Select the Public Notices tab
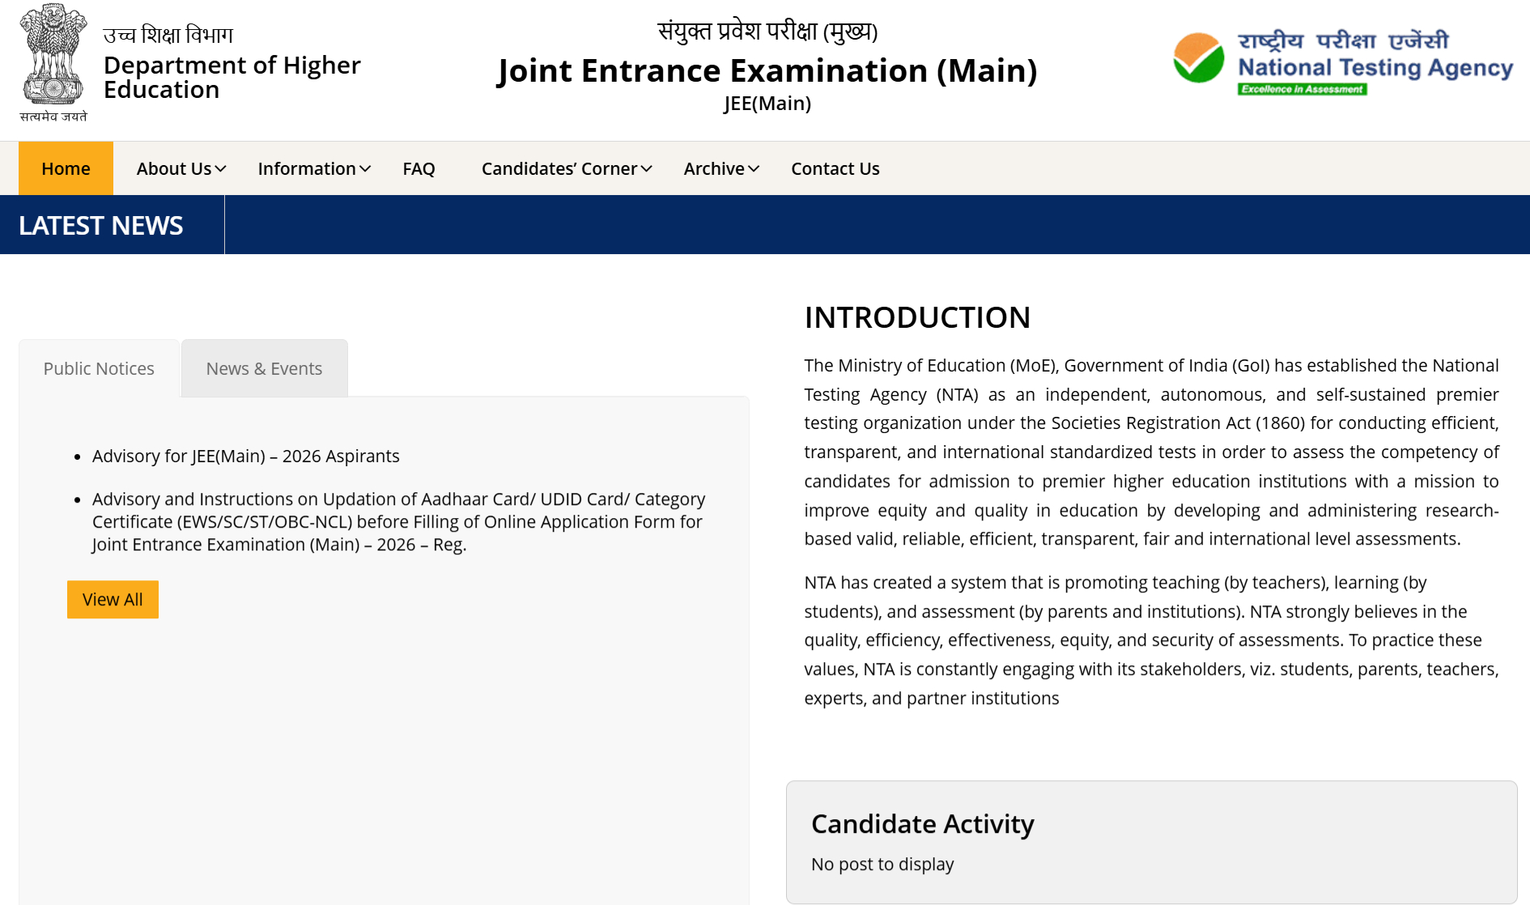Viewport: 1530px width, 905px height. click(99, 369)
